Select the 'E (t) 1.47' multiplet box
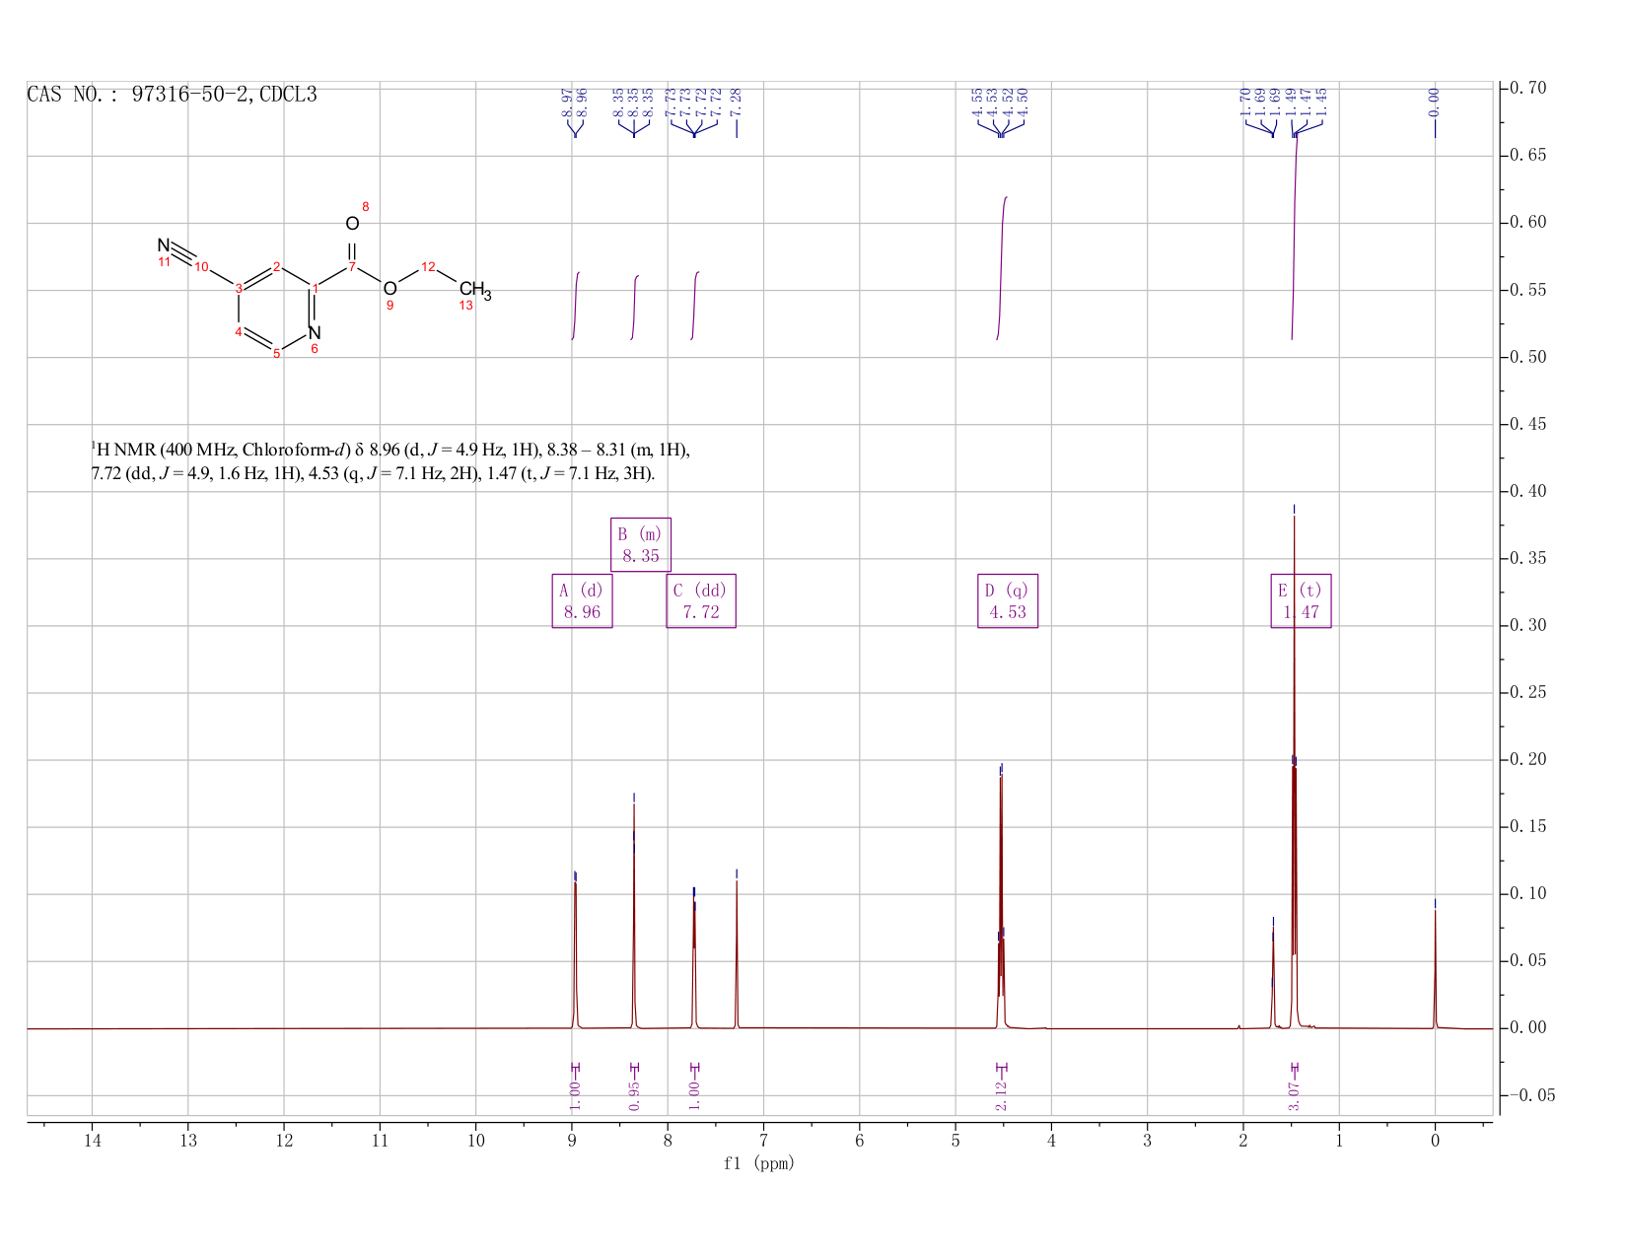 [x=1301, y=600]
